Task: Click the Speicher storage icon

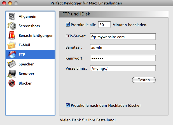Action: coord(12,64)
